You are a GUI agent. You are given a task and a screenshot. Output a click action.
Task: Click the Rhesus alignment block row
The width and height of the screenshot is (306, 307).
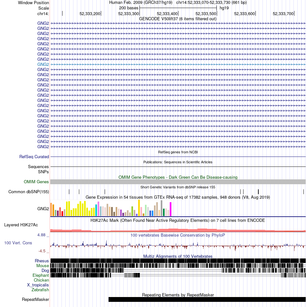pos(178,261)
